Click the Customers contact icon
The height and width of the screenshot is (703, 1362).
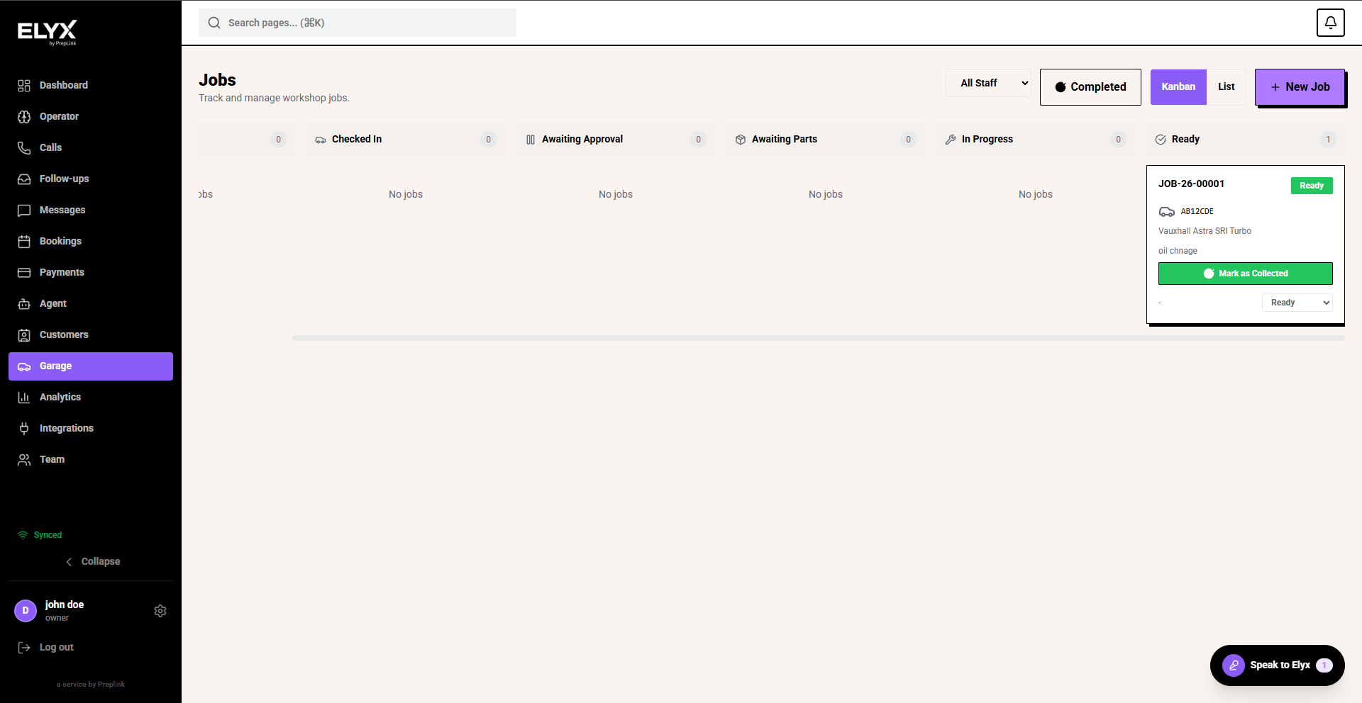[24, 334]
